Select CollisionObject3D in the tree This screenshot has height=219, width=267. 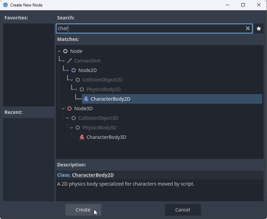pyautogui.click(x=98, y=118)
